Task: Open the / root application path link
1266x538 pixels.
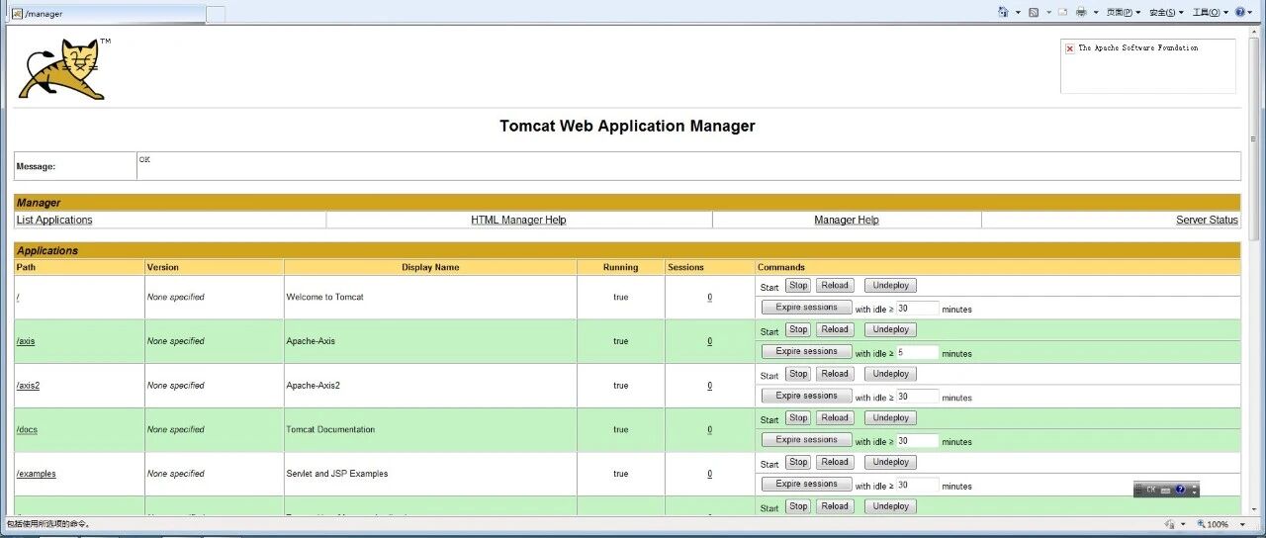Action: click(18, 297)
